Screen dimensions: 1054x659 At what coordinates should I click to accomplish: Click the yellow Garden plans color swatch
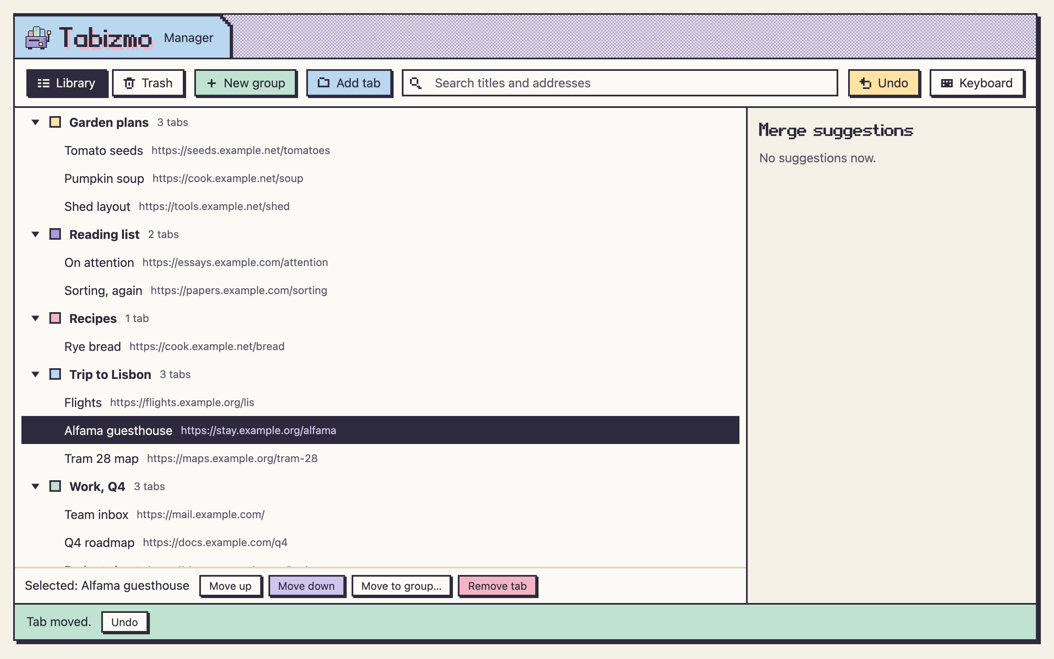(55, 122)
